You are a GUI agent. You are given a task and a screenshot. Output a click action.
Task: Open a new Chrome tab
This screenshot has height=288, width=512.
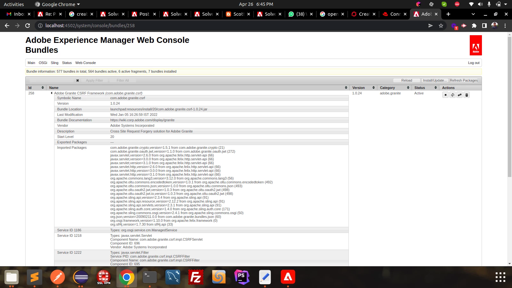448,14
